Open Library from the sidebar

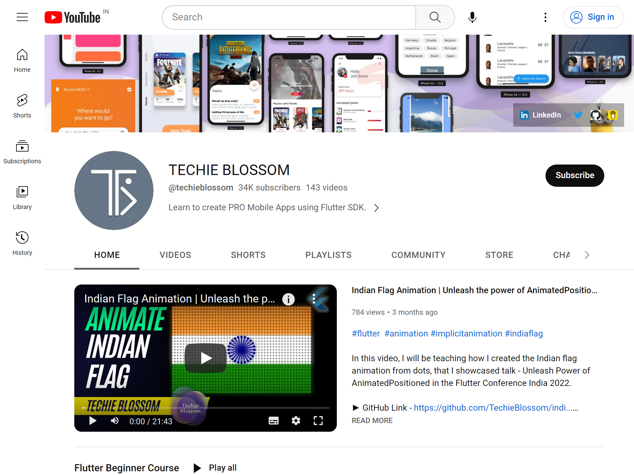click(x=22, y=198)
